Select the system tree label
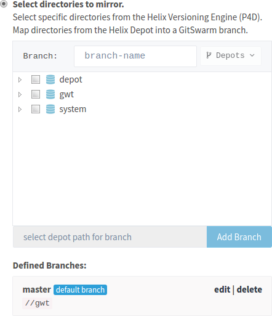The image size is (272, 316). [73, 109]
